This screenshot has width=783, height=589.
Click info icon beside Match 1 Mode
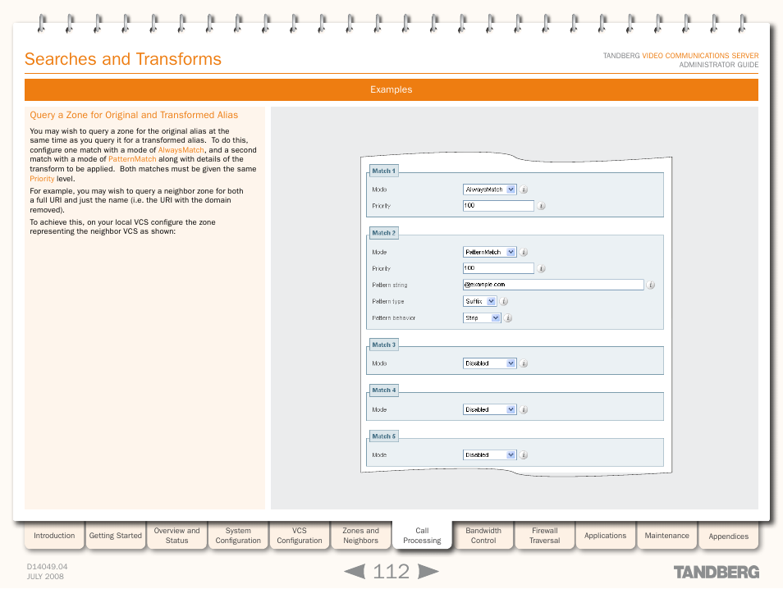point(524,189)
